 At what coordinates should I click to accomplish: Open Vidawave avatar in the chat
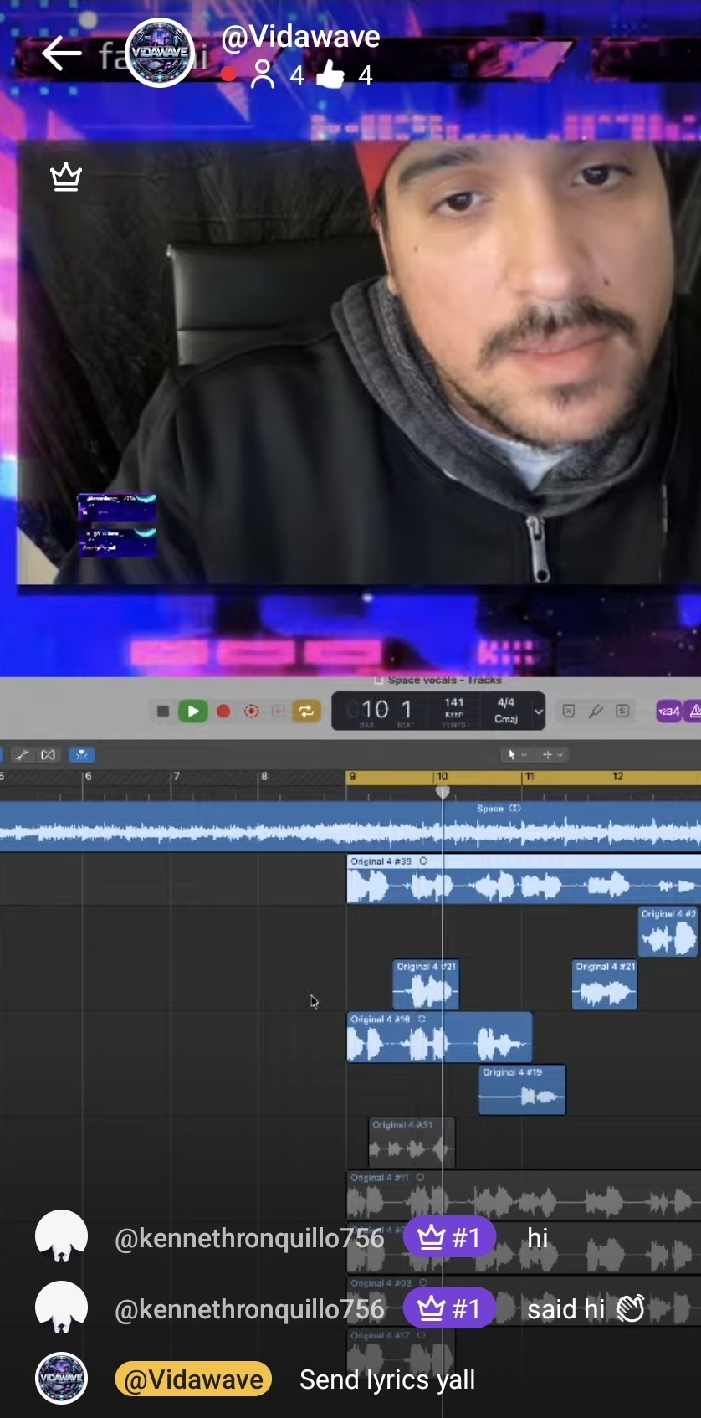(61, 1379)
